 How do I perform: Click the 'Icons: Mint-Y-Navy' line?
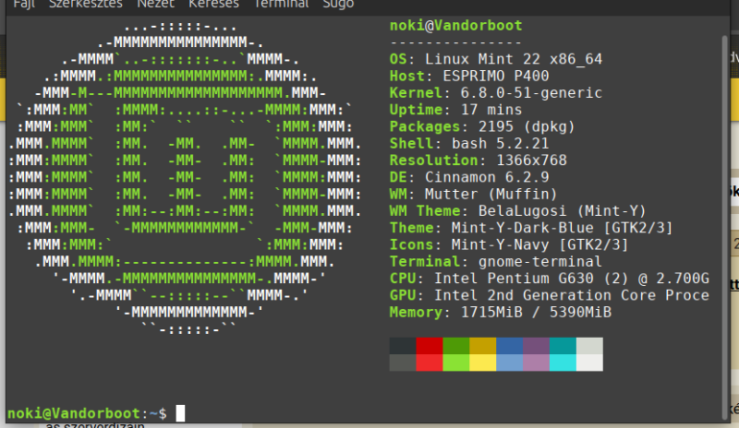(x=509, y=245)
